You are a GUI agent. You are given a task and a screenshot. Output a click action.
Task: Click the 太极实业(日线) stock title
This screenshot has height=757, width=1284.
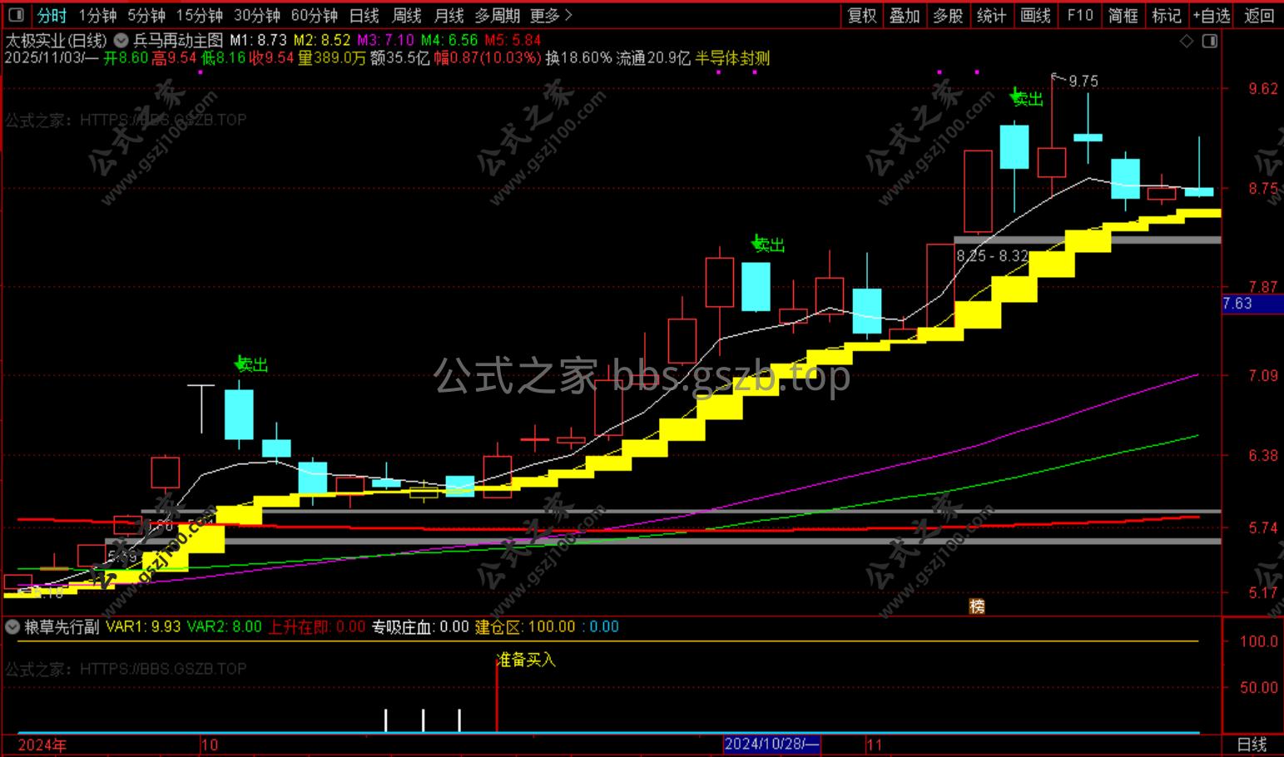[57, 40]
